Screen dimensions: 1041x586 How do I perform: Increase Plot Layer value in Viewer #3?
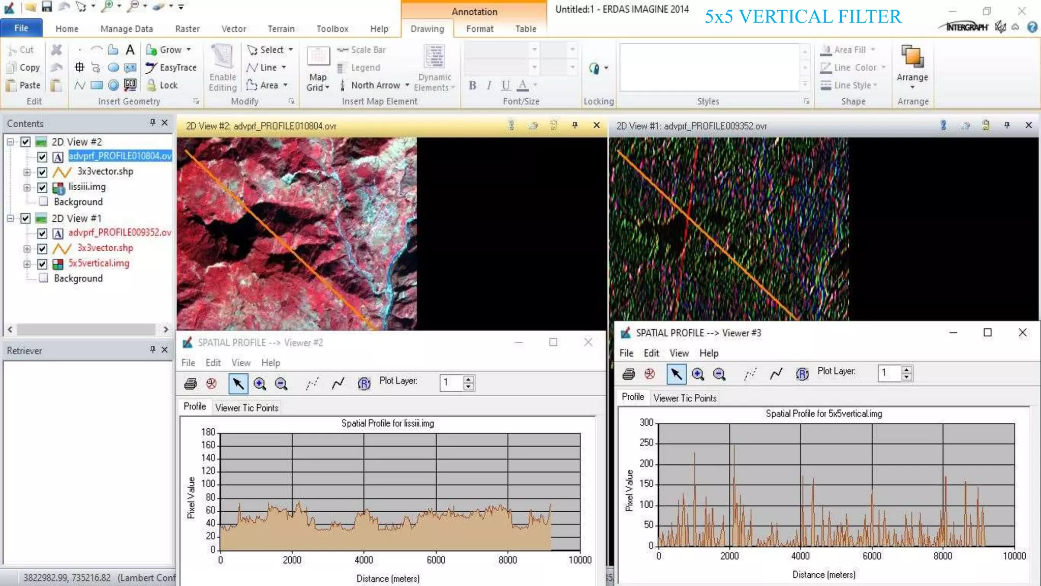(907, 369)
